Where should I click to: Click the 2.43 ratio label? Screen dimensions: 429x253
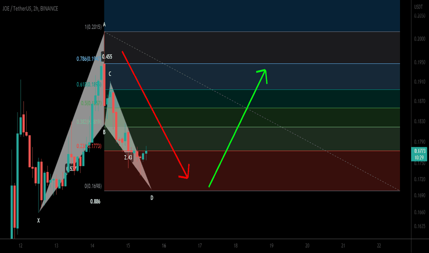click(x=128, y=157)
